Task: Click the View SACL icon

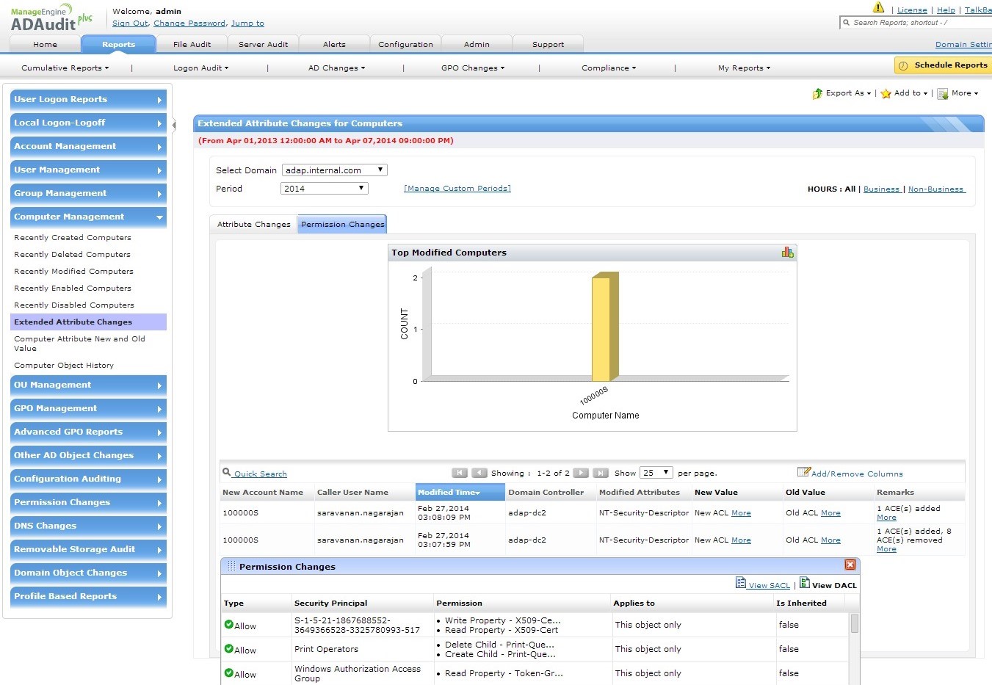Action: pos(741,583)
